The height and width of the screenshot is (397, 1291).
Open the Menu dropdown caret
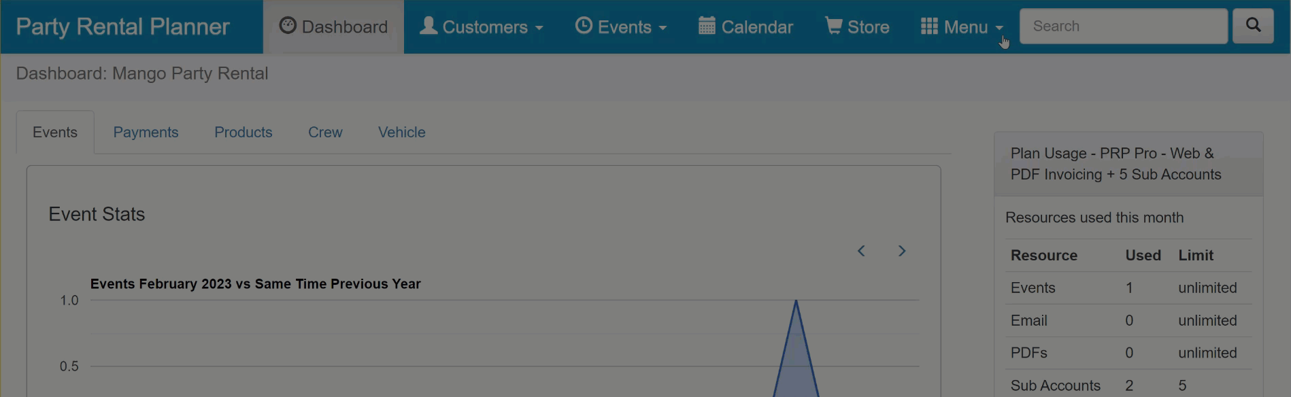pyautogui.click(x=999, y=28)
